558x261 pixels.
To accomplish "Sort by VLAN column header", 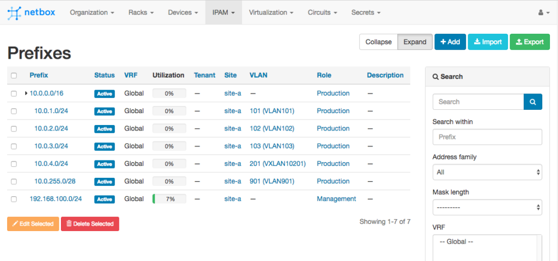I will click(x=258, y=75).
